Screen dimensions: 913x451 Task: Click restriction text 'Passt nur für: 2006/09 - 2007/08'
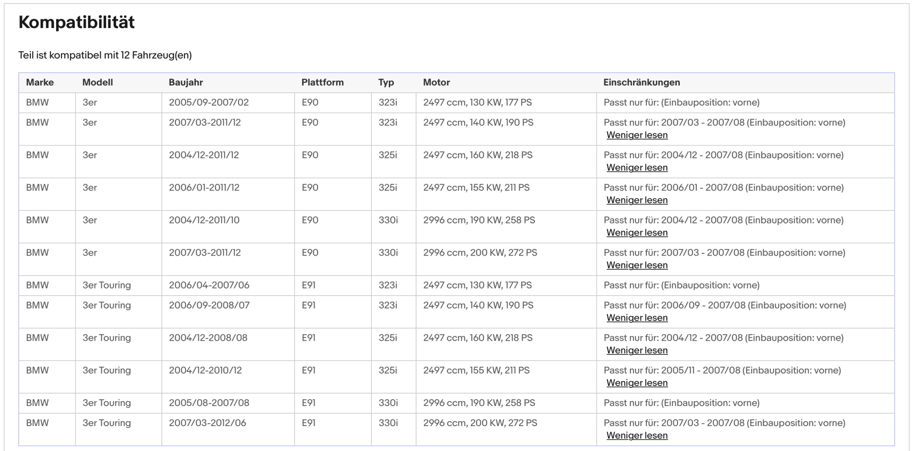click(x=674, y=305)
